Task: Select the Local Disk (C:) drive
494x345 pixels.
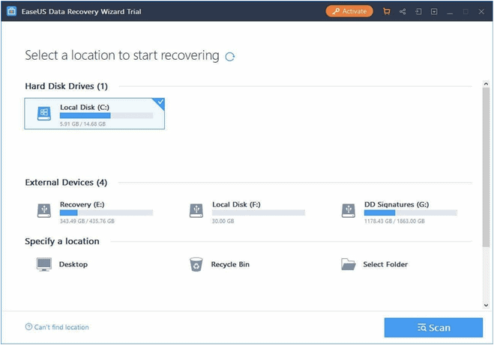Action: [x=94, y=114]
